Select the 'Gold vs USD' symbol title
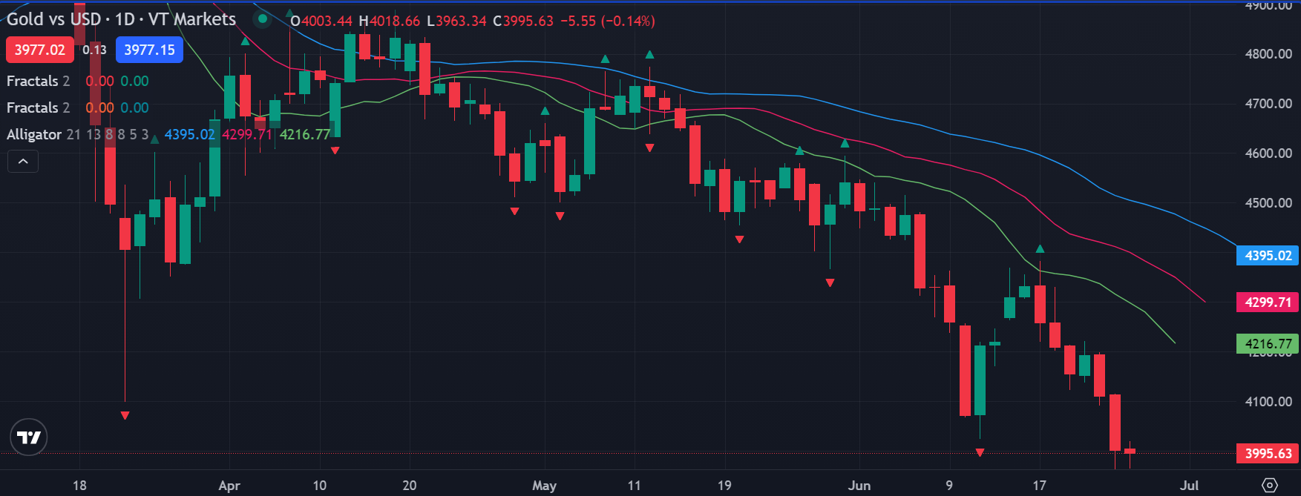 pos(53,19)
